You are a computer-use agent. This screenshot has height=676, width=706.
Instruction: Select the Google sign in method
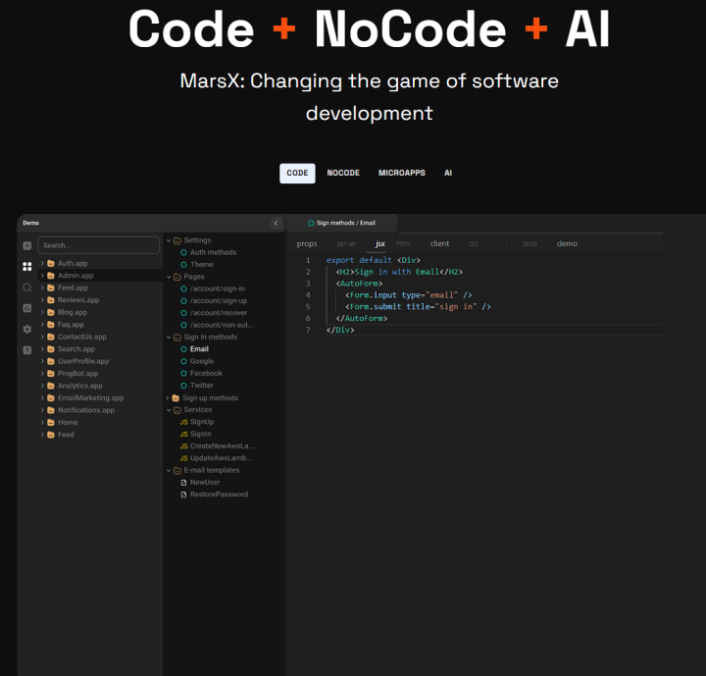201,361
